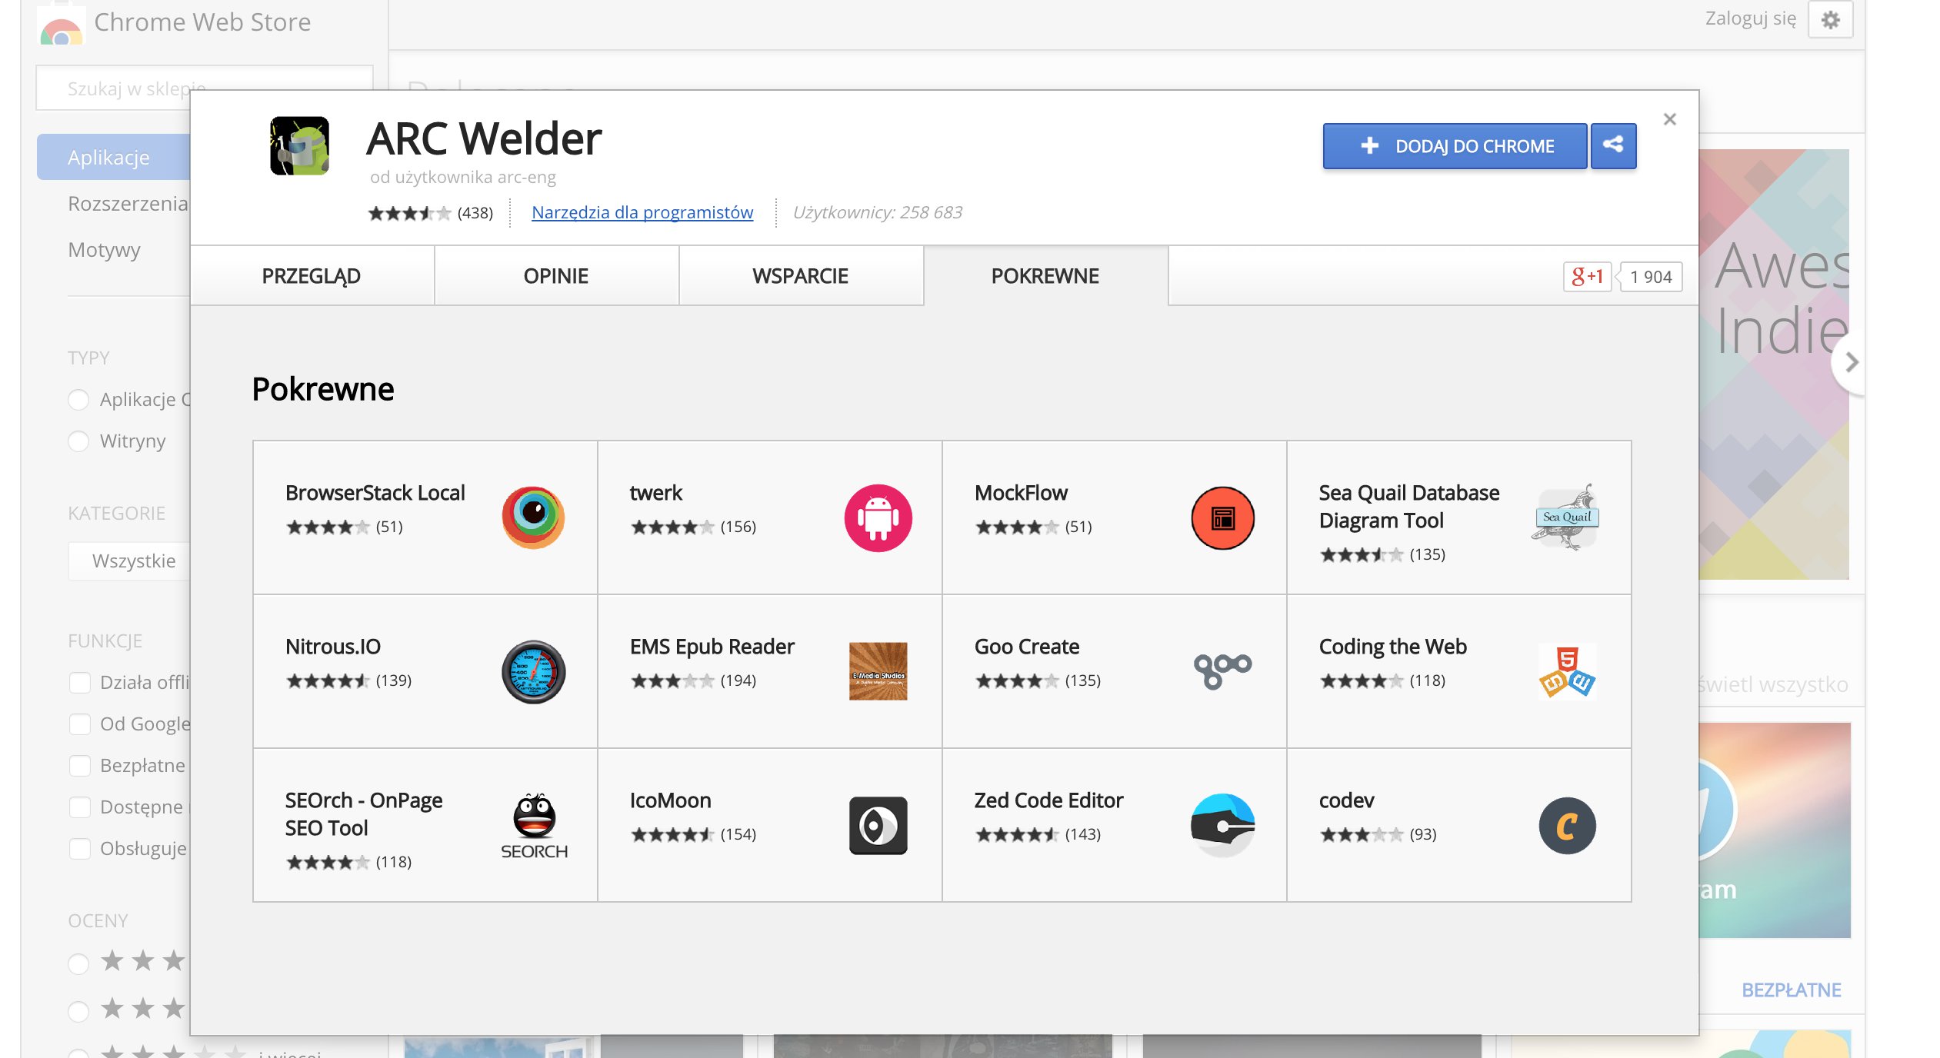This screenshot has height=1058, width=1940.
Task: Click the MockFlow red circular icon
Action: (x=1222, y=517)
